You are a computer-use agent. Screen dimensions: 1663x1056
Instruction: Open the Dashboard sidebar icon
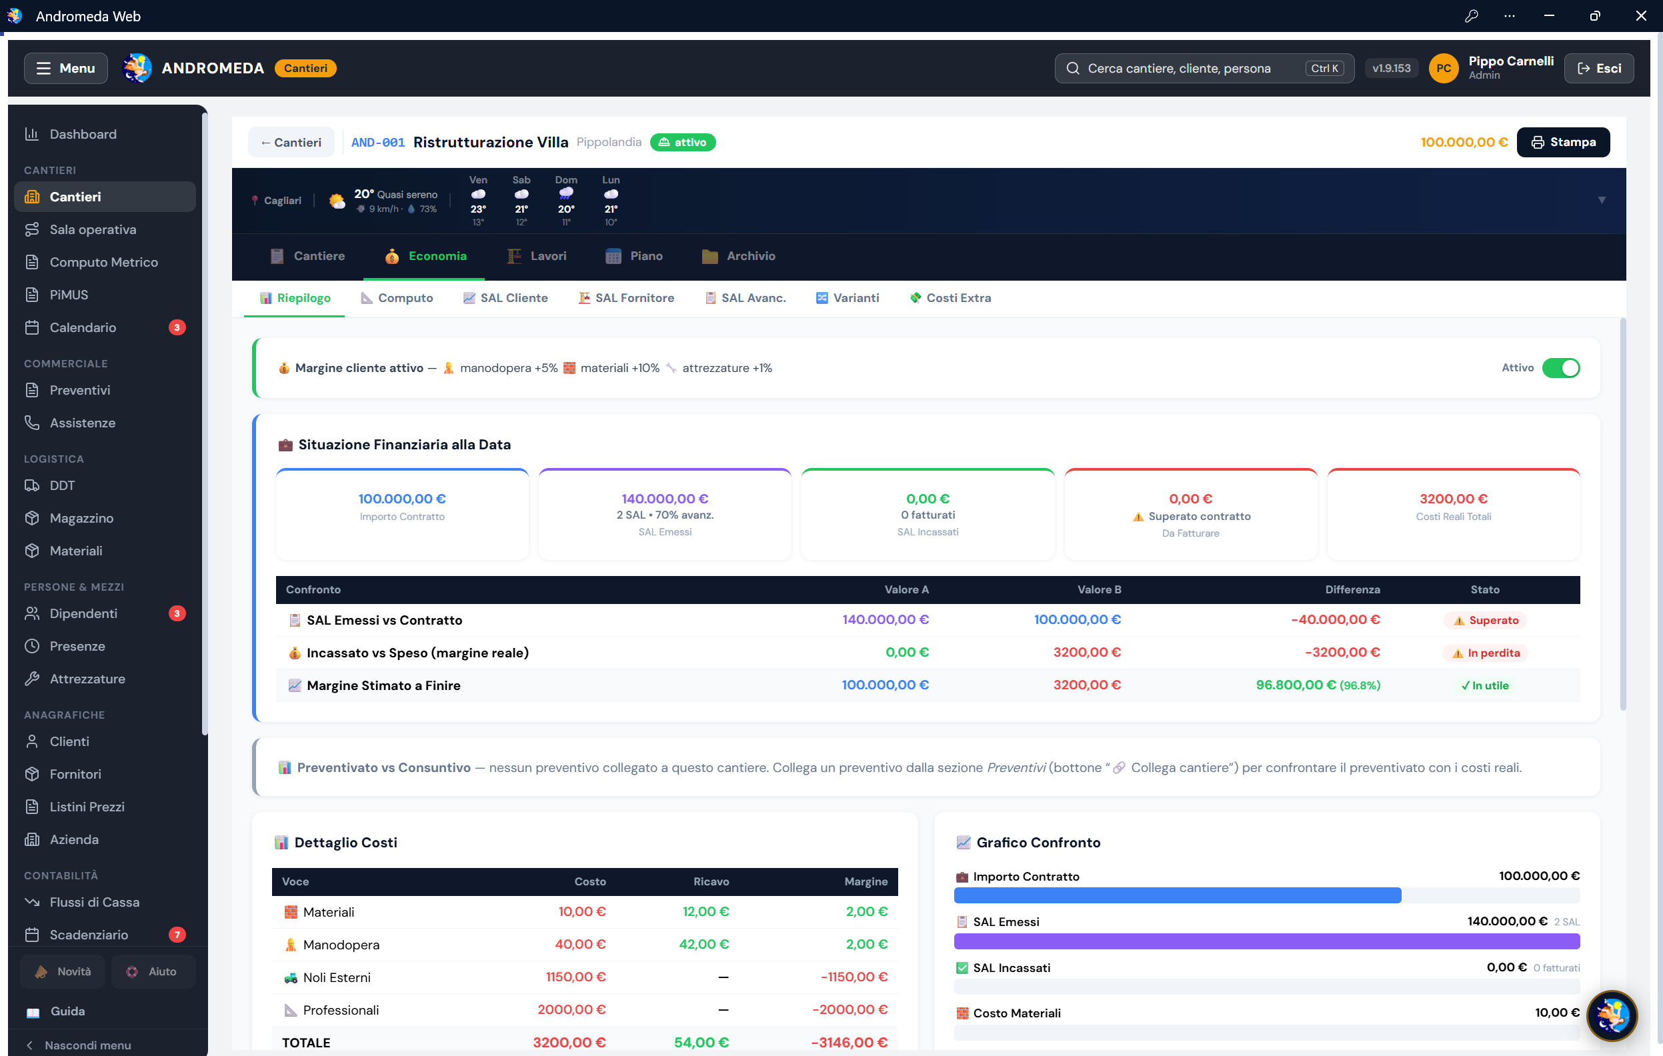32,134
